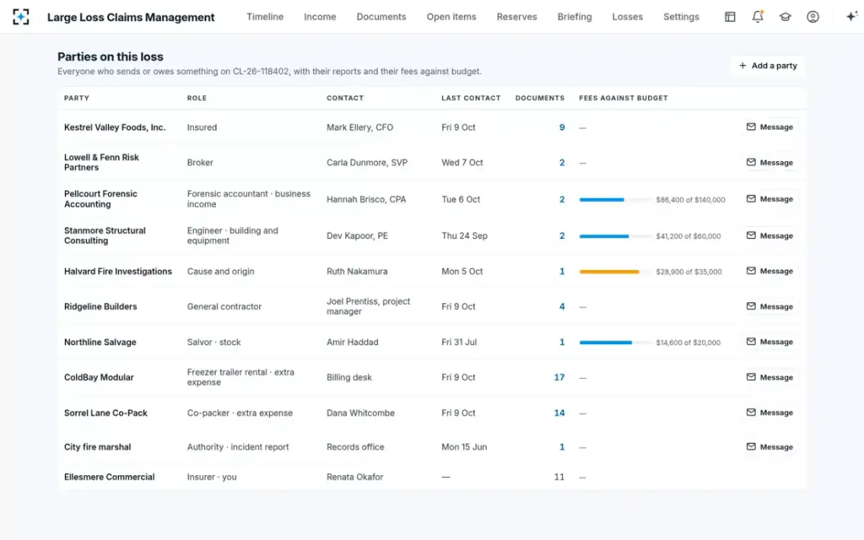Open the Losses tab

click(627, 17)
